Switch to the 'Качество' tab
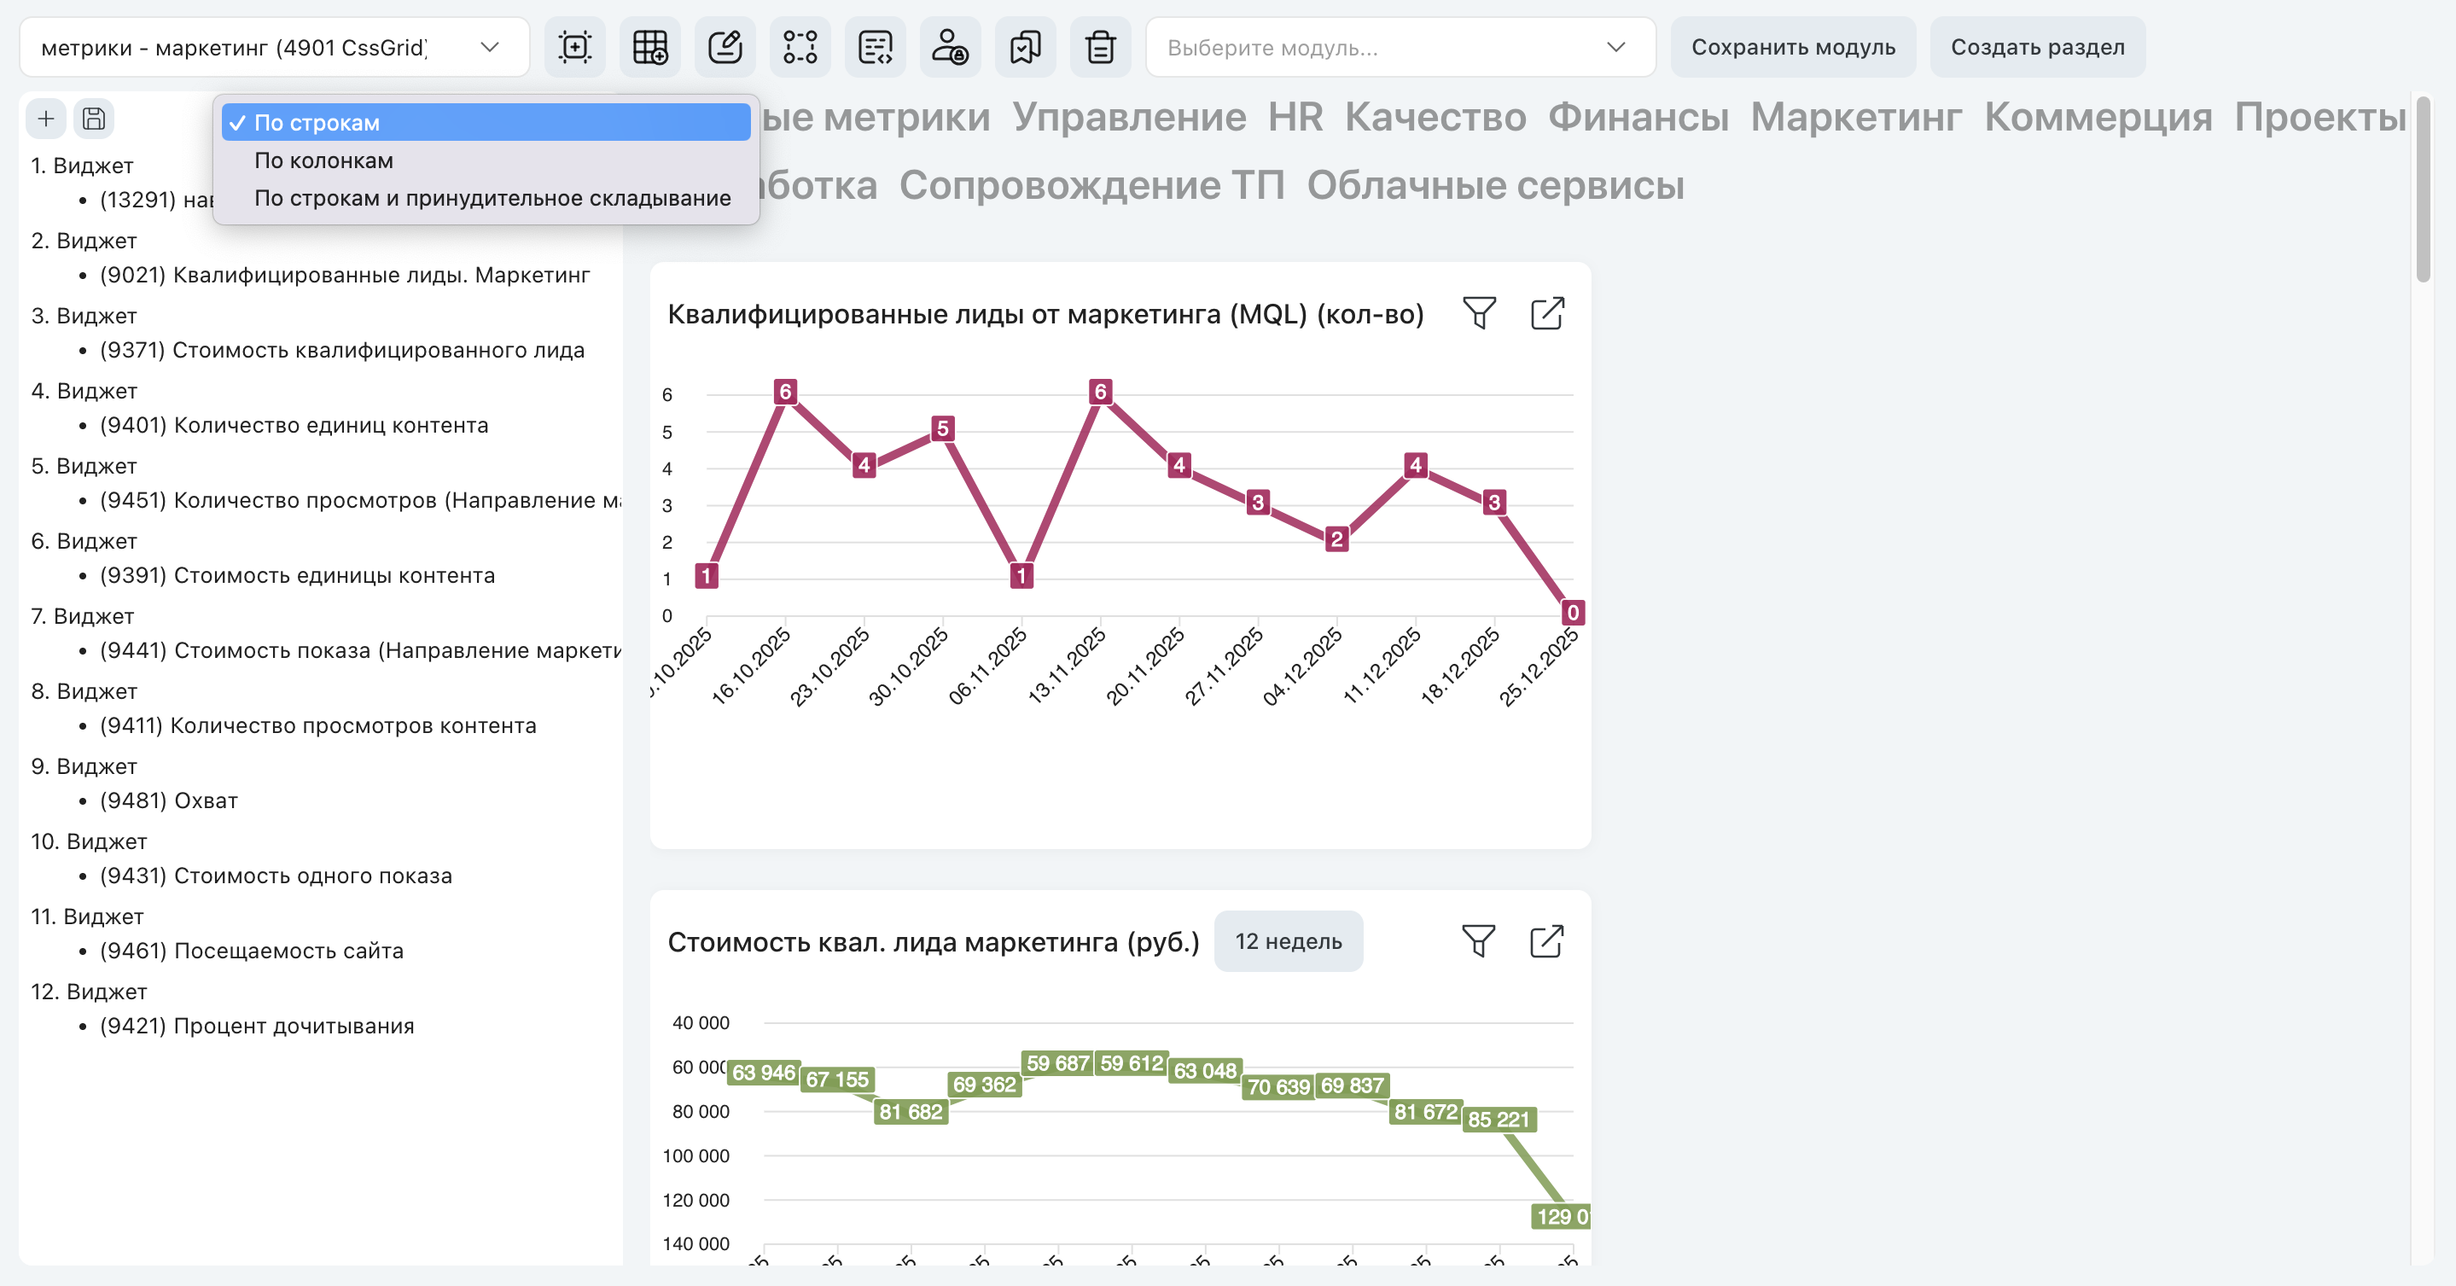Viewport: 2456px width, 1286px height. (x=1435, y=117)
